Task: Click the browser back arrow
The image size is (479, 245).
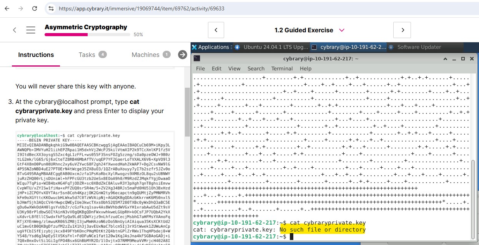Action: 7,8
